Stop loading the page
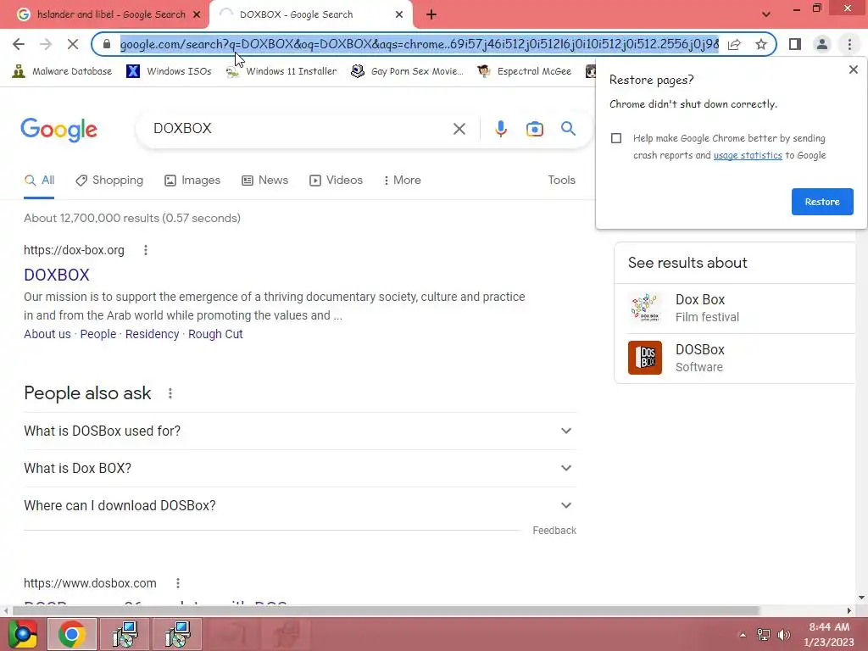 click(73, 44)
